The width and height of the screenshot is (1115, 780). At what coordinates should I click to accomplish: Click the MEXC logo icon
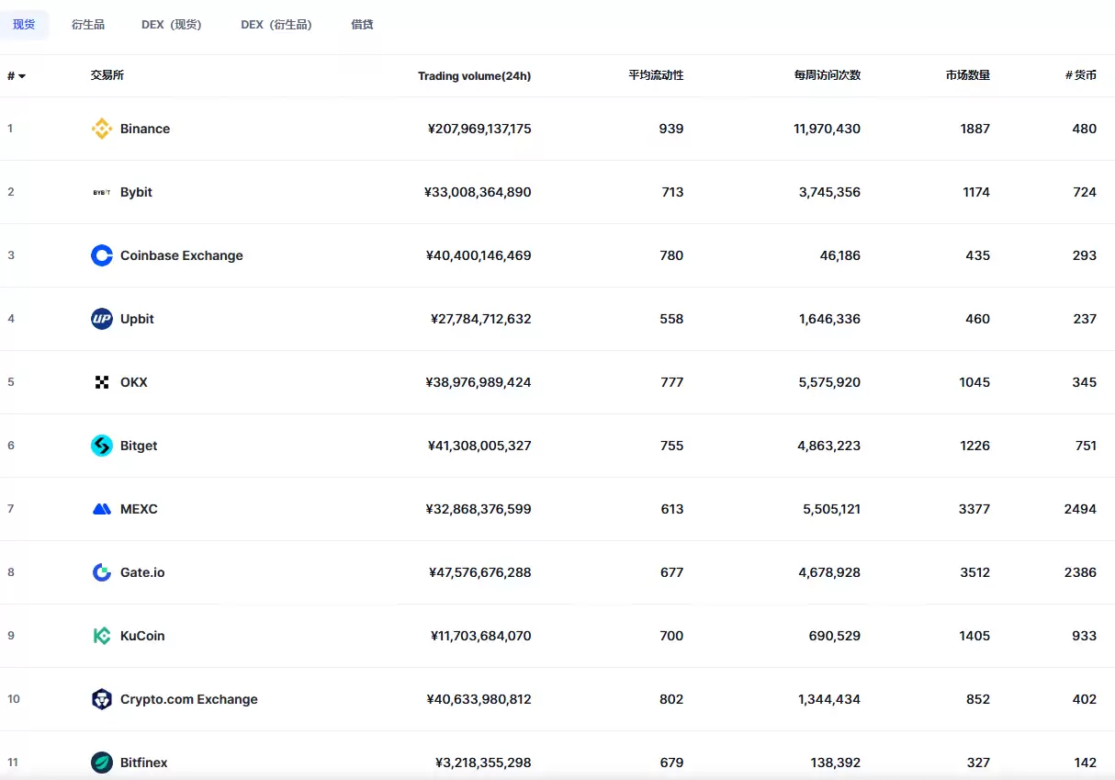point(102,509)
